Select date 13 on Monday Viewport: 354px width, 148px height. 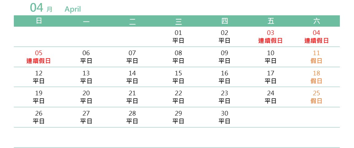pos(86,77)
